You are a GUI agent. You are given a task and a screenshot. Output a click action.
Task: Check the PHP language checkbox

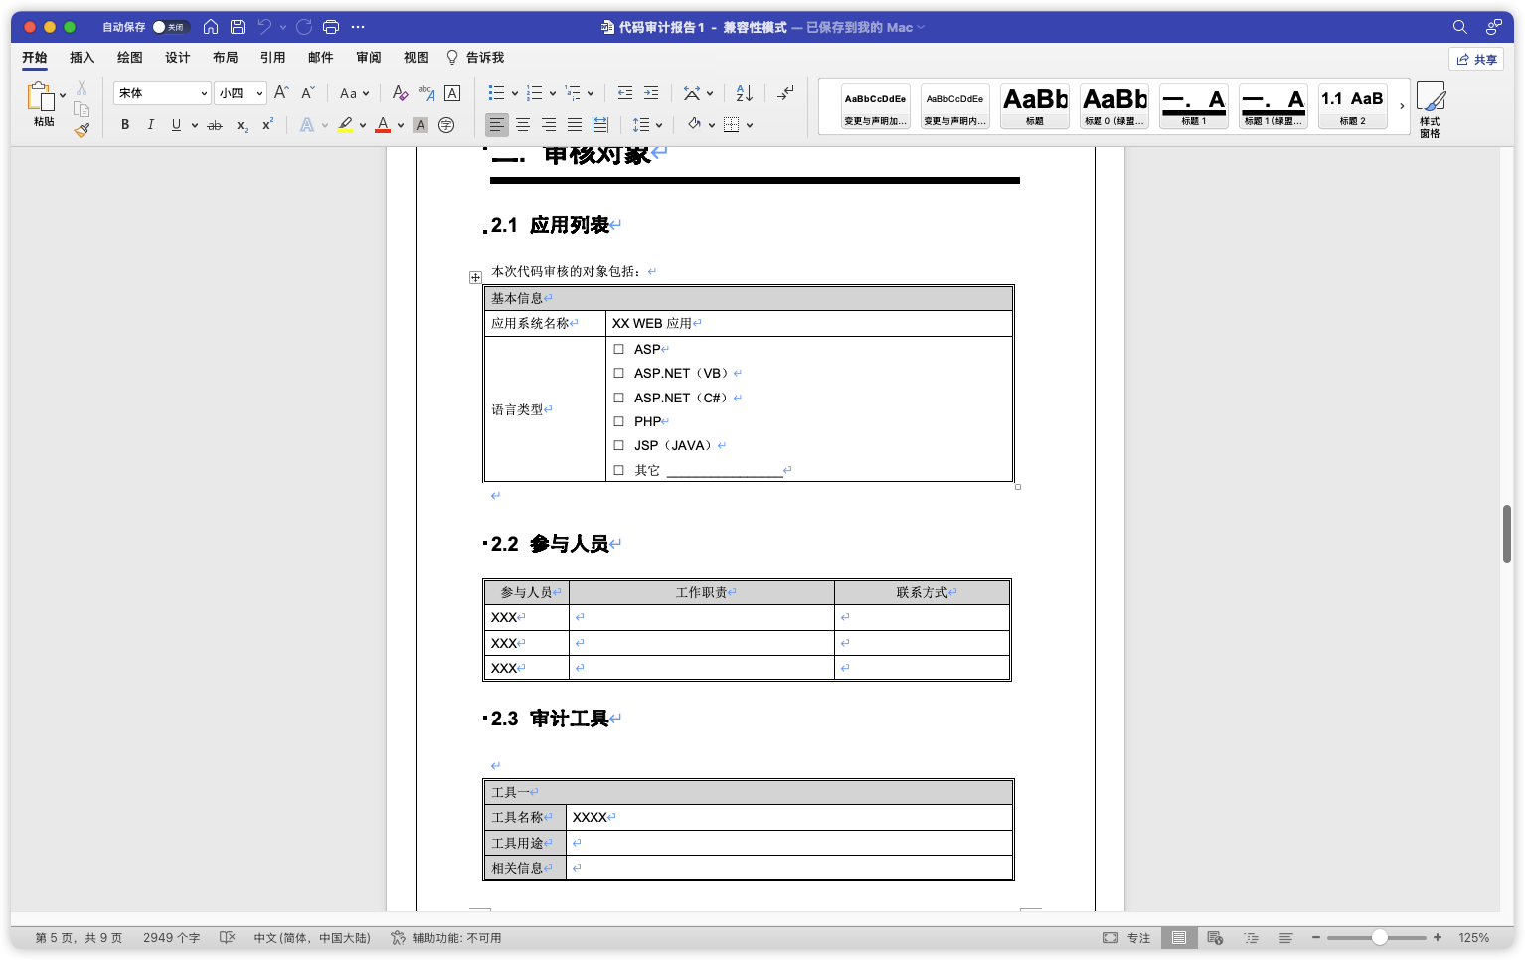pos(618,422)
